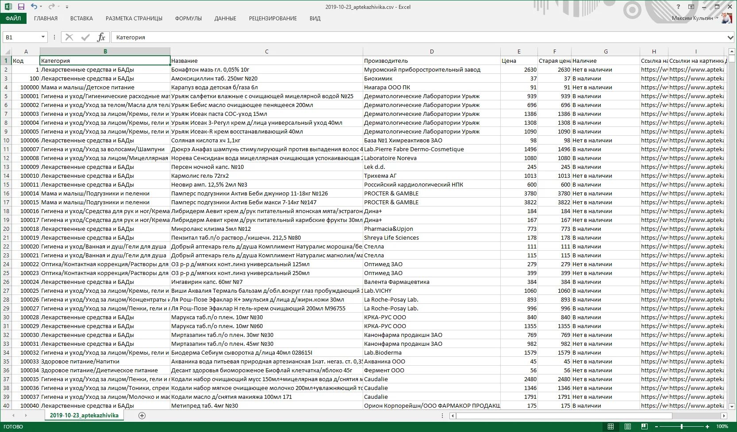The image size is (737, 432).
Task: Switch to Page Layout view icon
Action: coord(628,426)
